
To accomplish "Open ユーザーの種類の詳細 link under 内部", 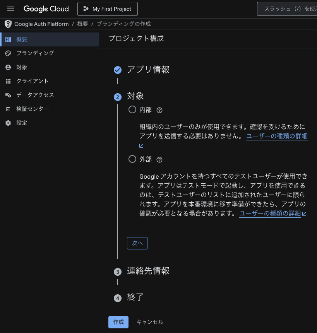I will 277,136.
